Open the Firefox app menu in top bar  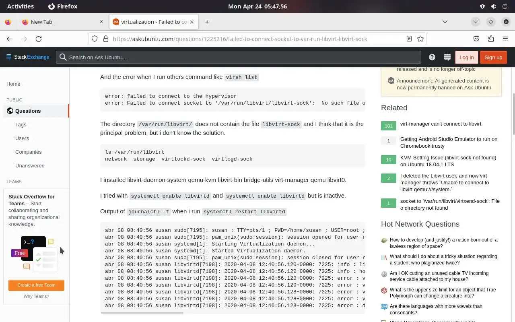(63, 6)
